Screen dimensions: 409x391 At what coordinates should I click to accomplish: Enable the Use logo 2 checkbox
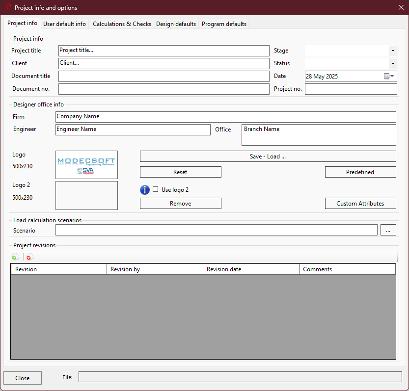156,189
